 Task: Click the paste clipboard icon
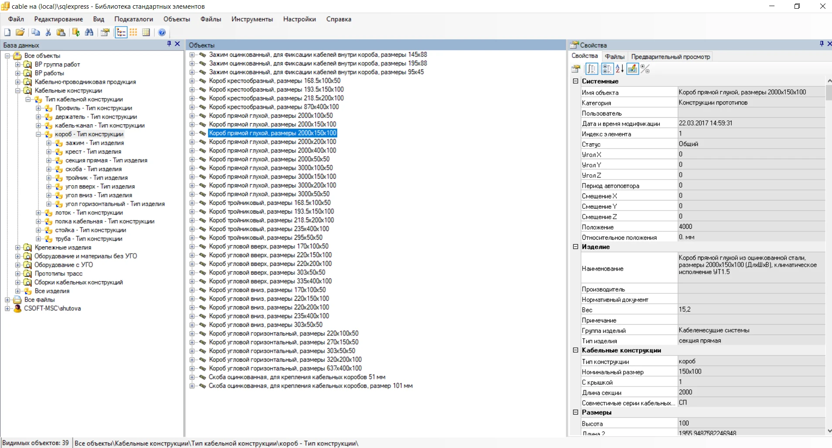click(x=61, y=32)
